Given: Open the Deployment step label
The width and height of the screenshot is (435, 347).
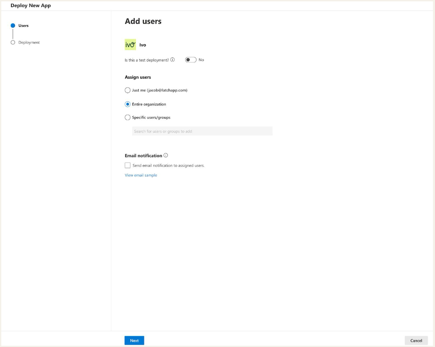Looking at the screenshot, I should click(29, 43).
